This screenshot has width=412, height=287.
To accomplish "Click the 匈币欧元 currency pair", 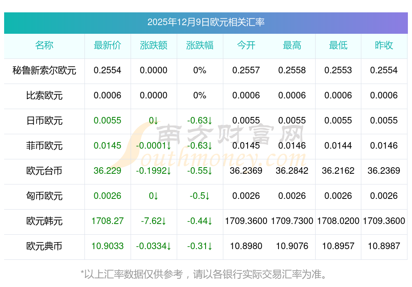I will coord(44,196).
